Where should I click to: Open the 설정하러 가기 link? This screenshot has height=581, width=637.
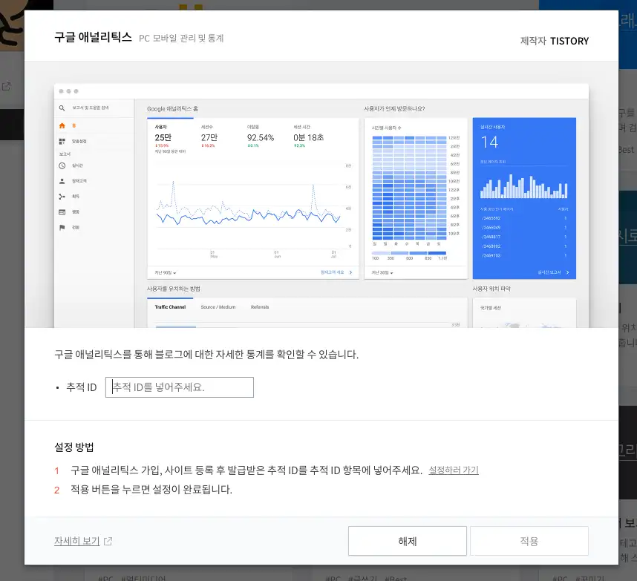[x=454, y=470]
